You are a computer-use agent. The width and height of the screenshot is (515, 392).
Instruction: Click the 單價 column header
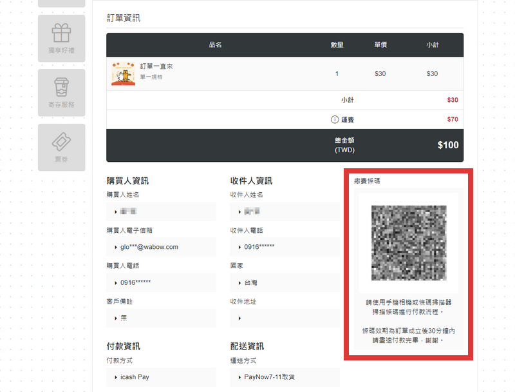point(380,44)
